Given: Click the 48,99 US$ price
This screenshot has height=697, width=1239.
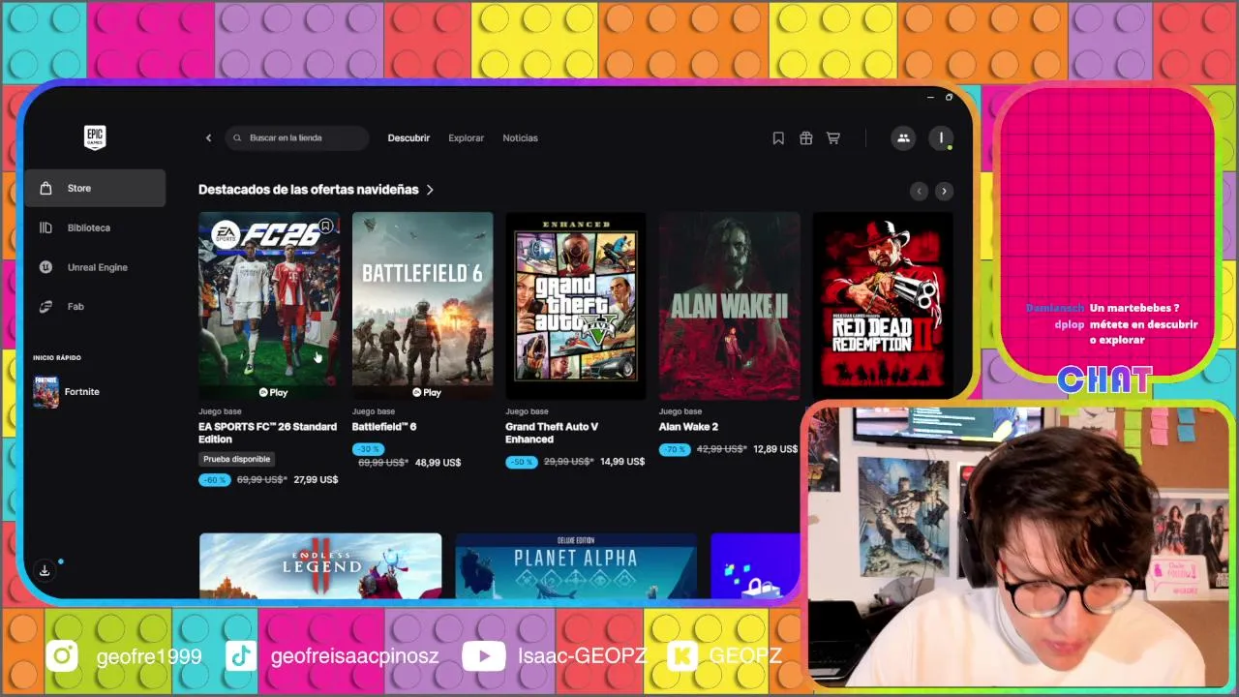Looking at the screenshot, I should pyautogui.click(x=438, y=463).
